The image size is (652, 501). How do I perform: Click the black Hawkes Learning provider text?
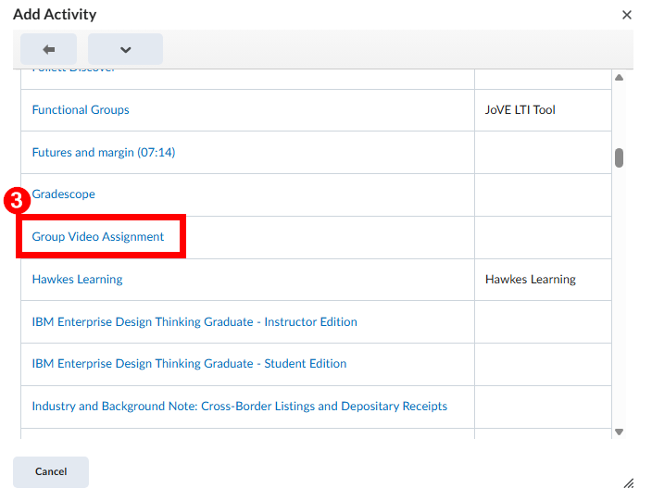pos(530,280)
